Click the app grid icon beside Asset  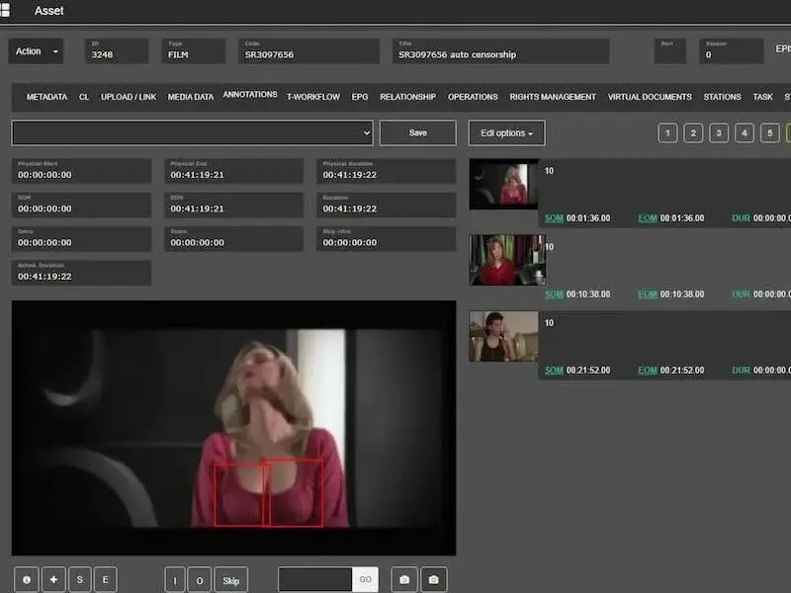(x=7, y=10)
